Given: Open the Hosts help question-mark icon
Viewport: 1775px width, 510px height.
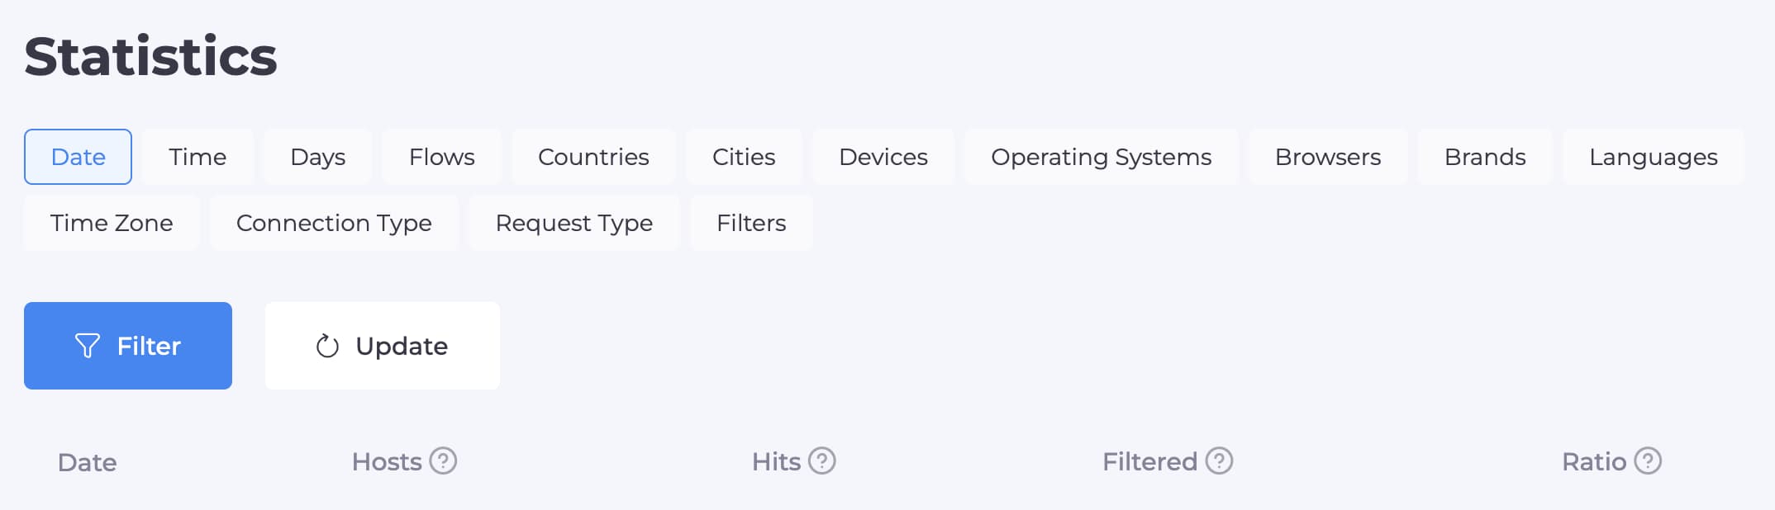Looking at the screenshot, I should click(x=443, y=460).
